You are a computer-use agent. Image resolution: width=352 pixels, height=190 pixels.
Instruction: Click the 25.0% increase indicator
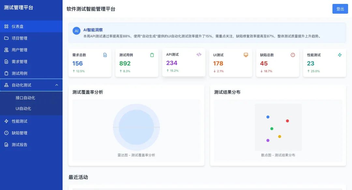pos(314,71)
